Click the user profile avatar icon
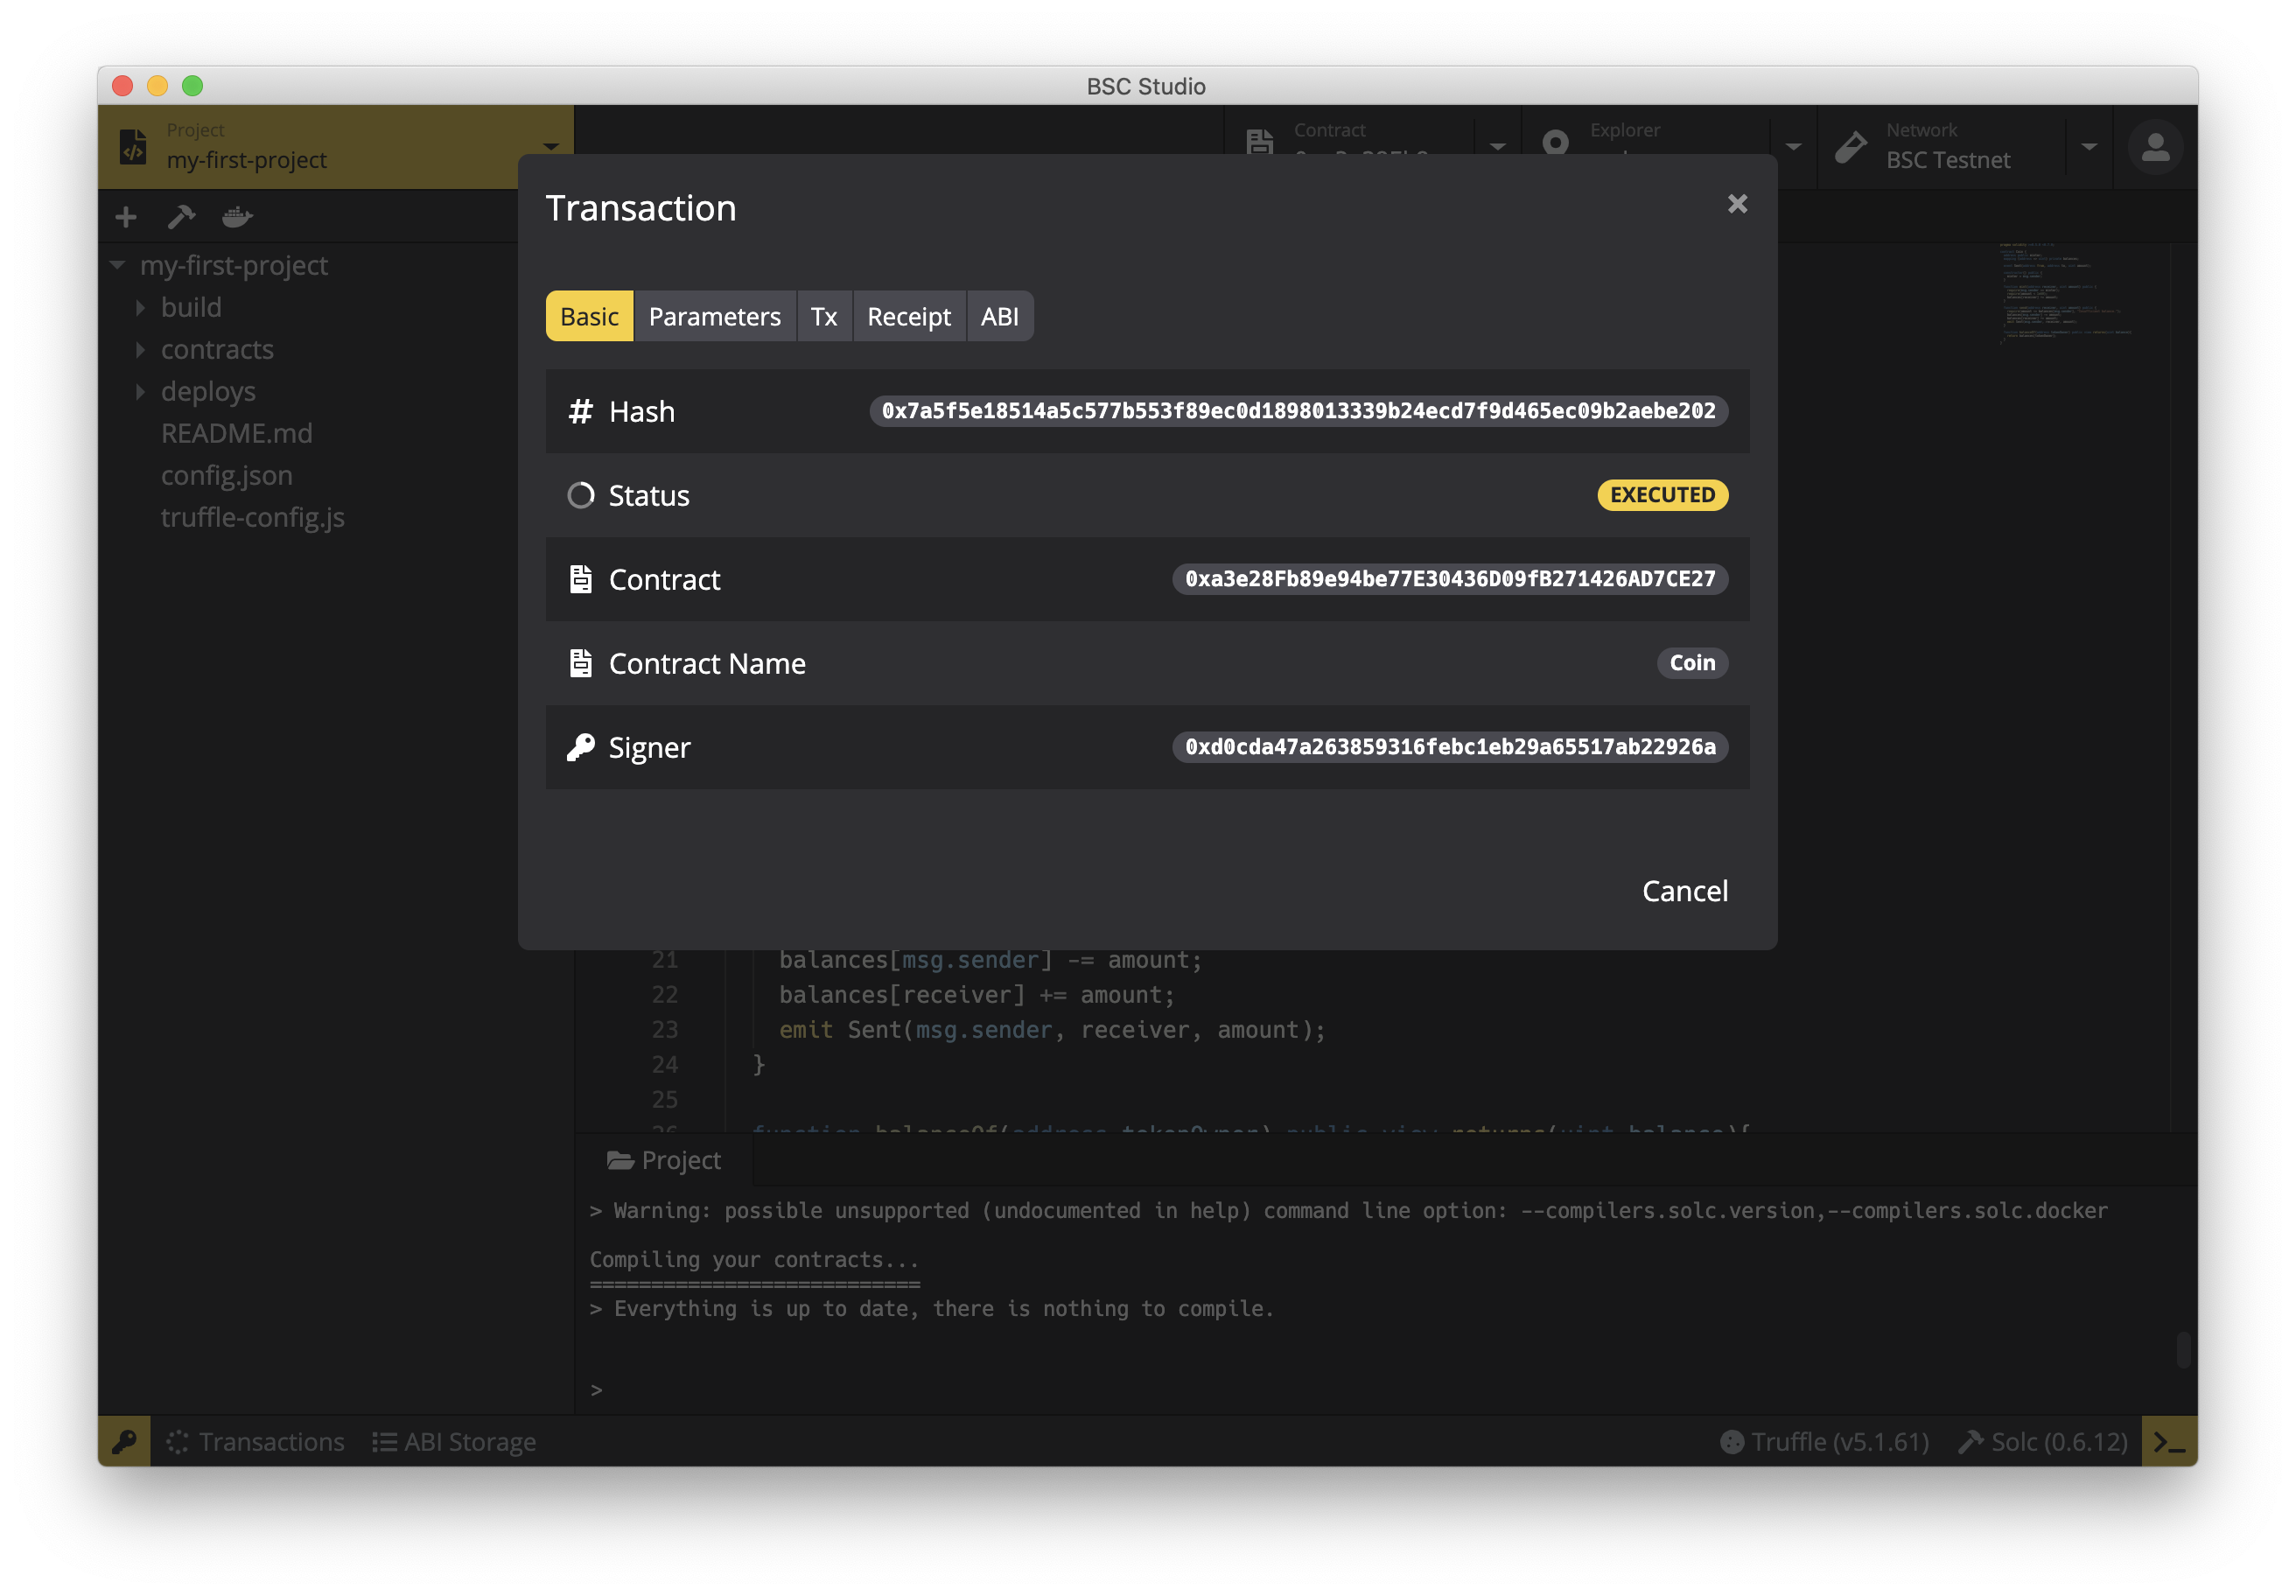This screenshot has width=2296, height=1596. tap(2155, 148)
